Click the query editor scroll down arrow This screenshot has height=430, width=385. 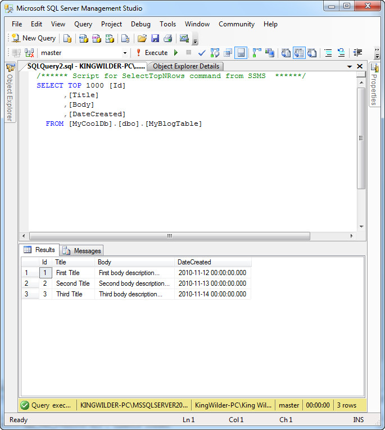point(361,227)
